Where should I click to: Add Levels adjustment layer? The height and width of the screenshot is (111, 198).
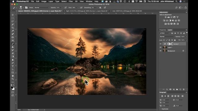click(169, 17)
